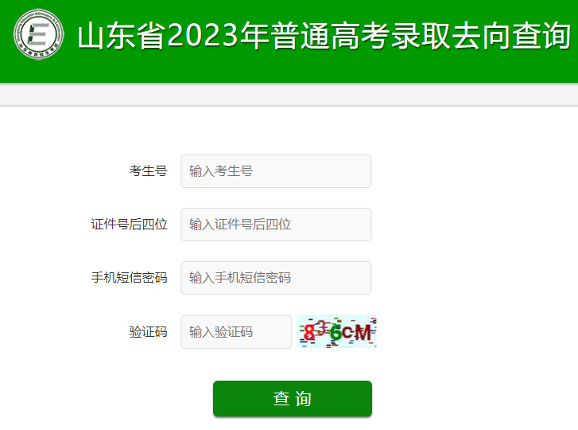Click the 验证码 field label
Screen dimensions: 578x430
[148, 332]
